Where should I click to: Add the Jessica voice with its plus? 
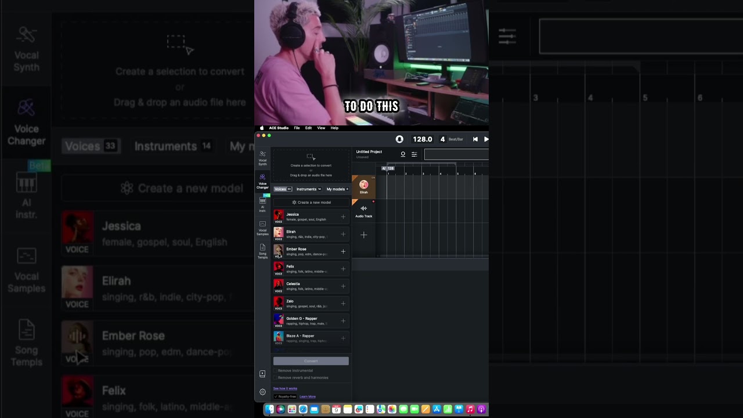pyautogui.click(x=343, y=217)
